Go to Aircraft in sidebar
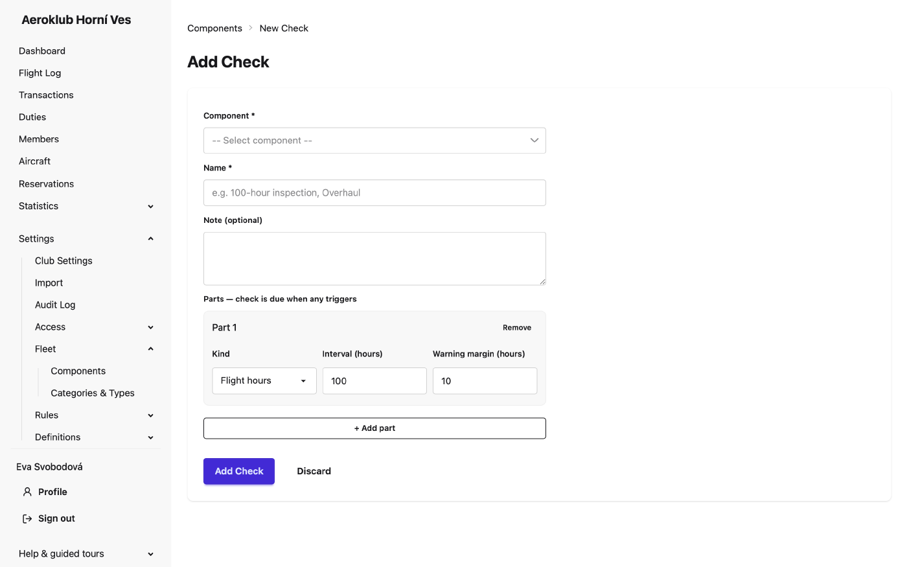This screenshot has height=567, width=907. [35, 161]
